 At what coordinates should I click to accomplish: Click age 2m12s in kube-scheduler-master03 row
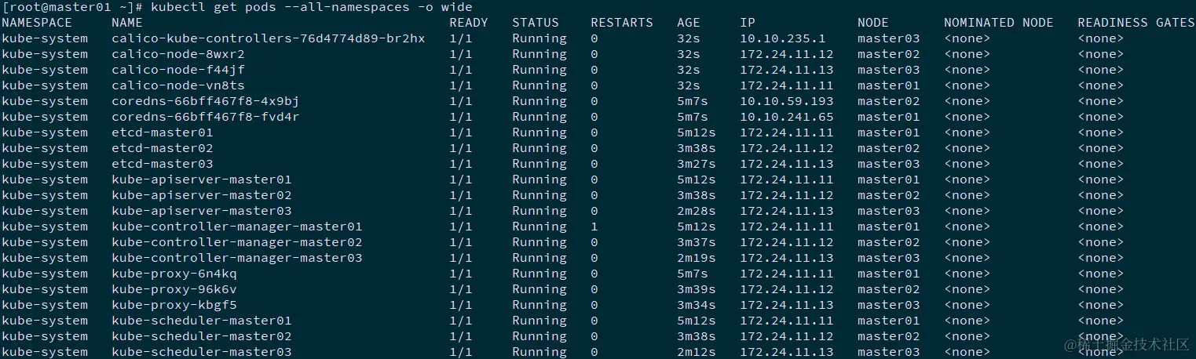pos(697,352)
